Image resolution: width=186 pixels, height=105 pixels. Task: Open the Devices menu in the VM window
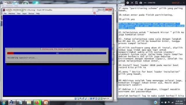click(31, 14)
